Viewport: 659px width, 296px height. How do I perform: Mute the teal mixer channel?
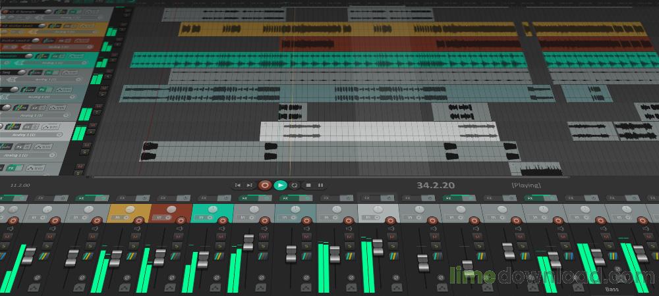click(220, 237)
